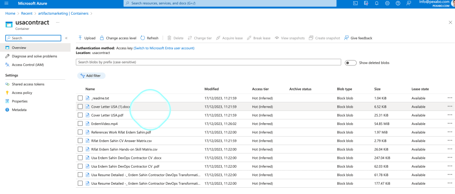Sort by the Name column header
Screen dimensions: 455x194
[x=90, y=89]
